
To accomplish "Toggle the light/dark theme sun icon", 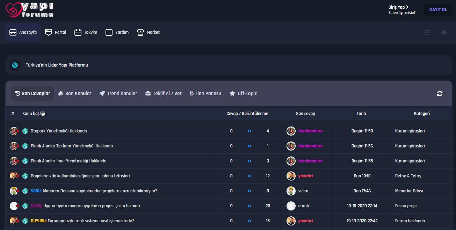I will tap(444, 32).
